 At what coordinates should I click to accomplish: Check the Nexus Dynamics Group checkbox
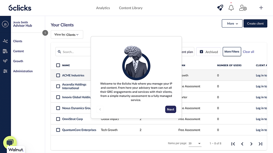pyautogui.click(x=58, y=108)
